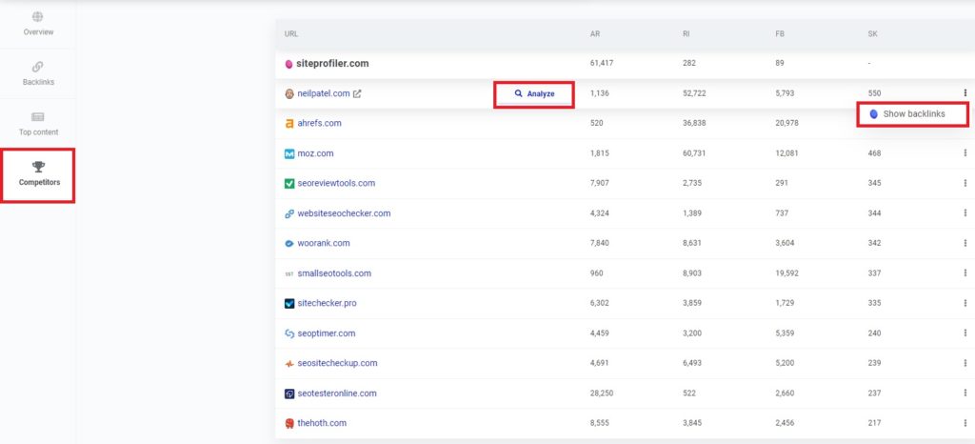Screen dimensions: 975x444
Task: Select the Competitors sidebar tab
Action: point(38,174)
